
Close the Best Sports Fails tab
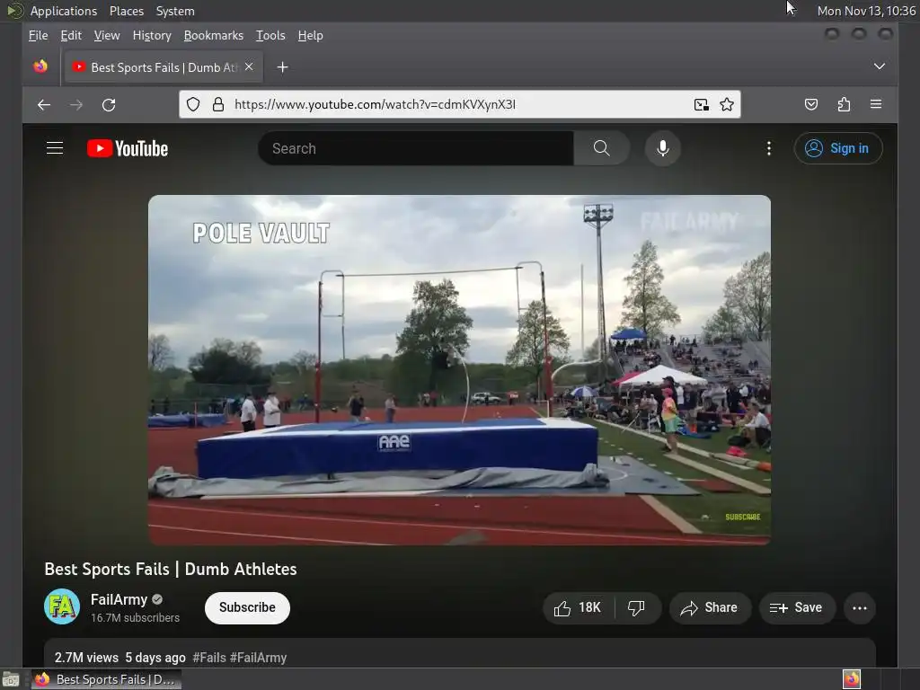250,66
